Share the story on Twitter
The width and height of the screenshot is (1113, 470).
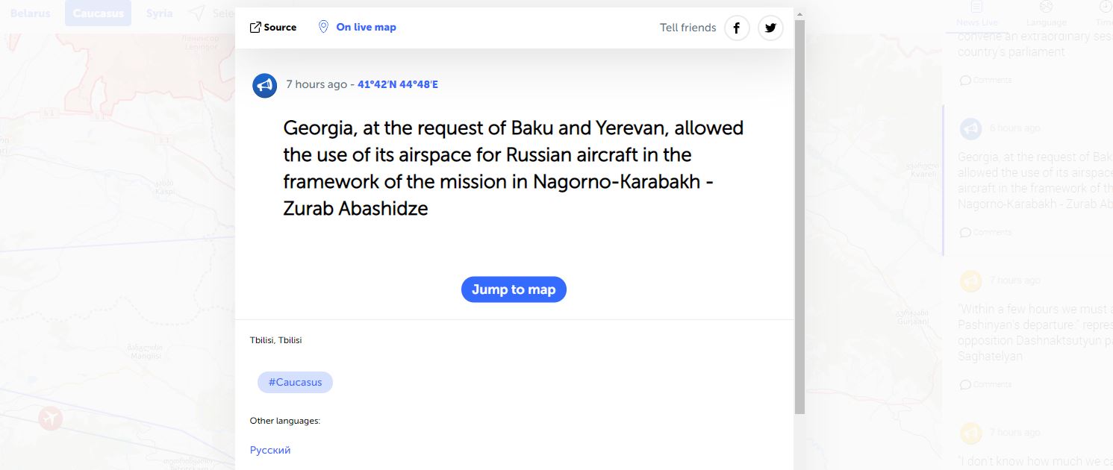770,28
